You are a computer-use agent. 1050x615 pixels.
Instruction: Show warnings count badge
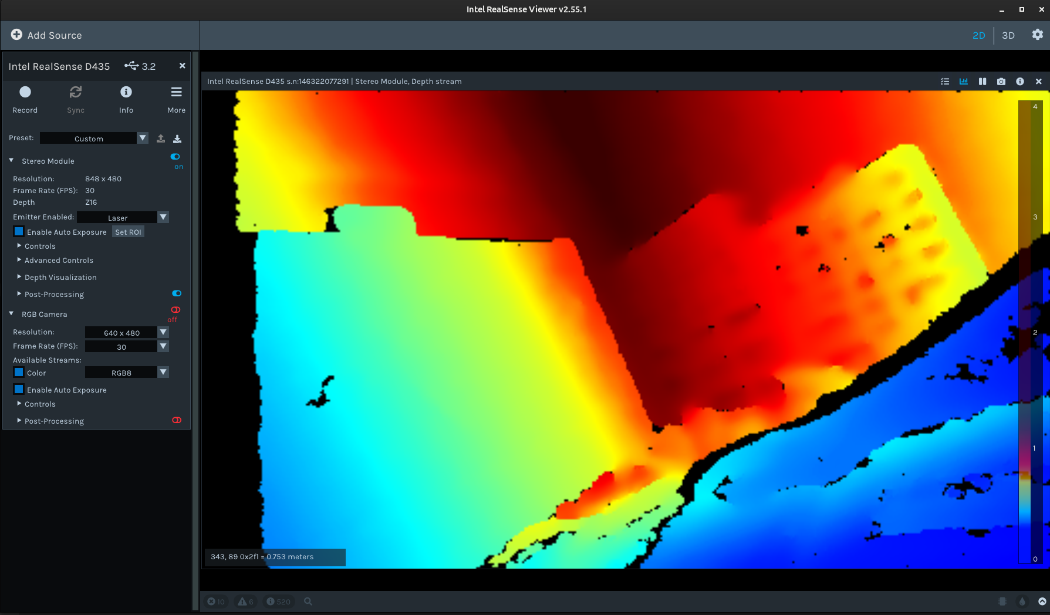(245, 602)
